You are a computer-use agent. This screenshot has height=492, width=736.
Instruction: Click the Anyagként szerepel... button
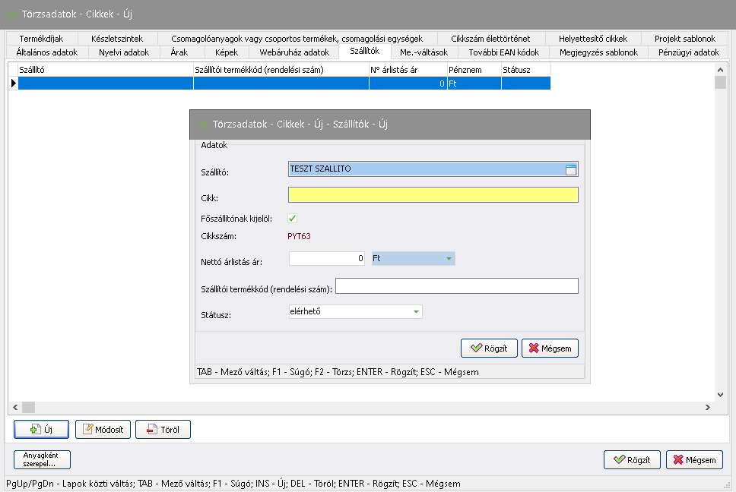coord(41,459)
